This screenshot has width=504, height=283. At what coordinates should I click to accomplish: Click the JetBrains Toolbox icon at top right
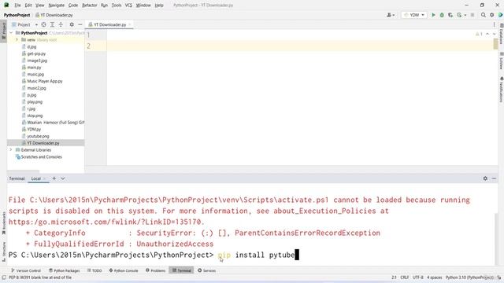click(x=500, y=15)
